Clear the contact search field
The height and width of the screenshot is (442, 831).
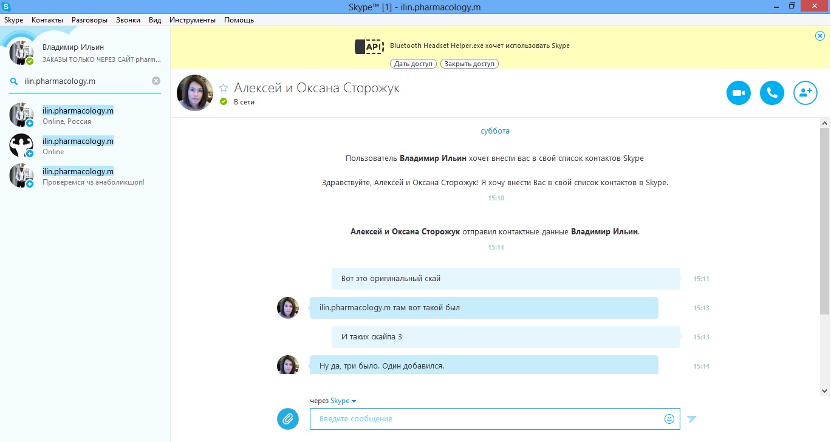[156, 81]
